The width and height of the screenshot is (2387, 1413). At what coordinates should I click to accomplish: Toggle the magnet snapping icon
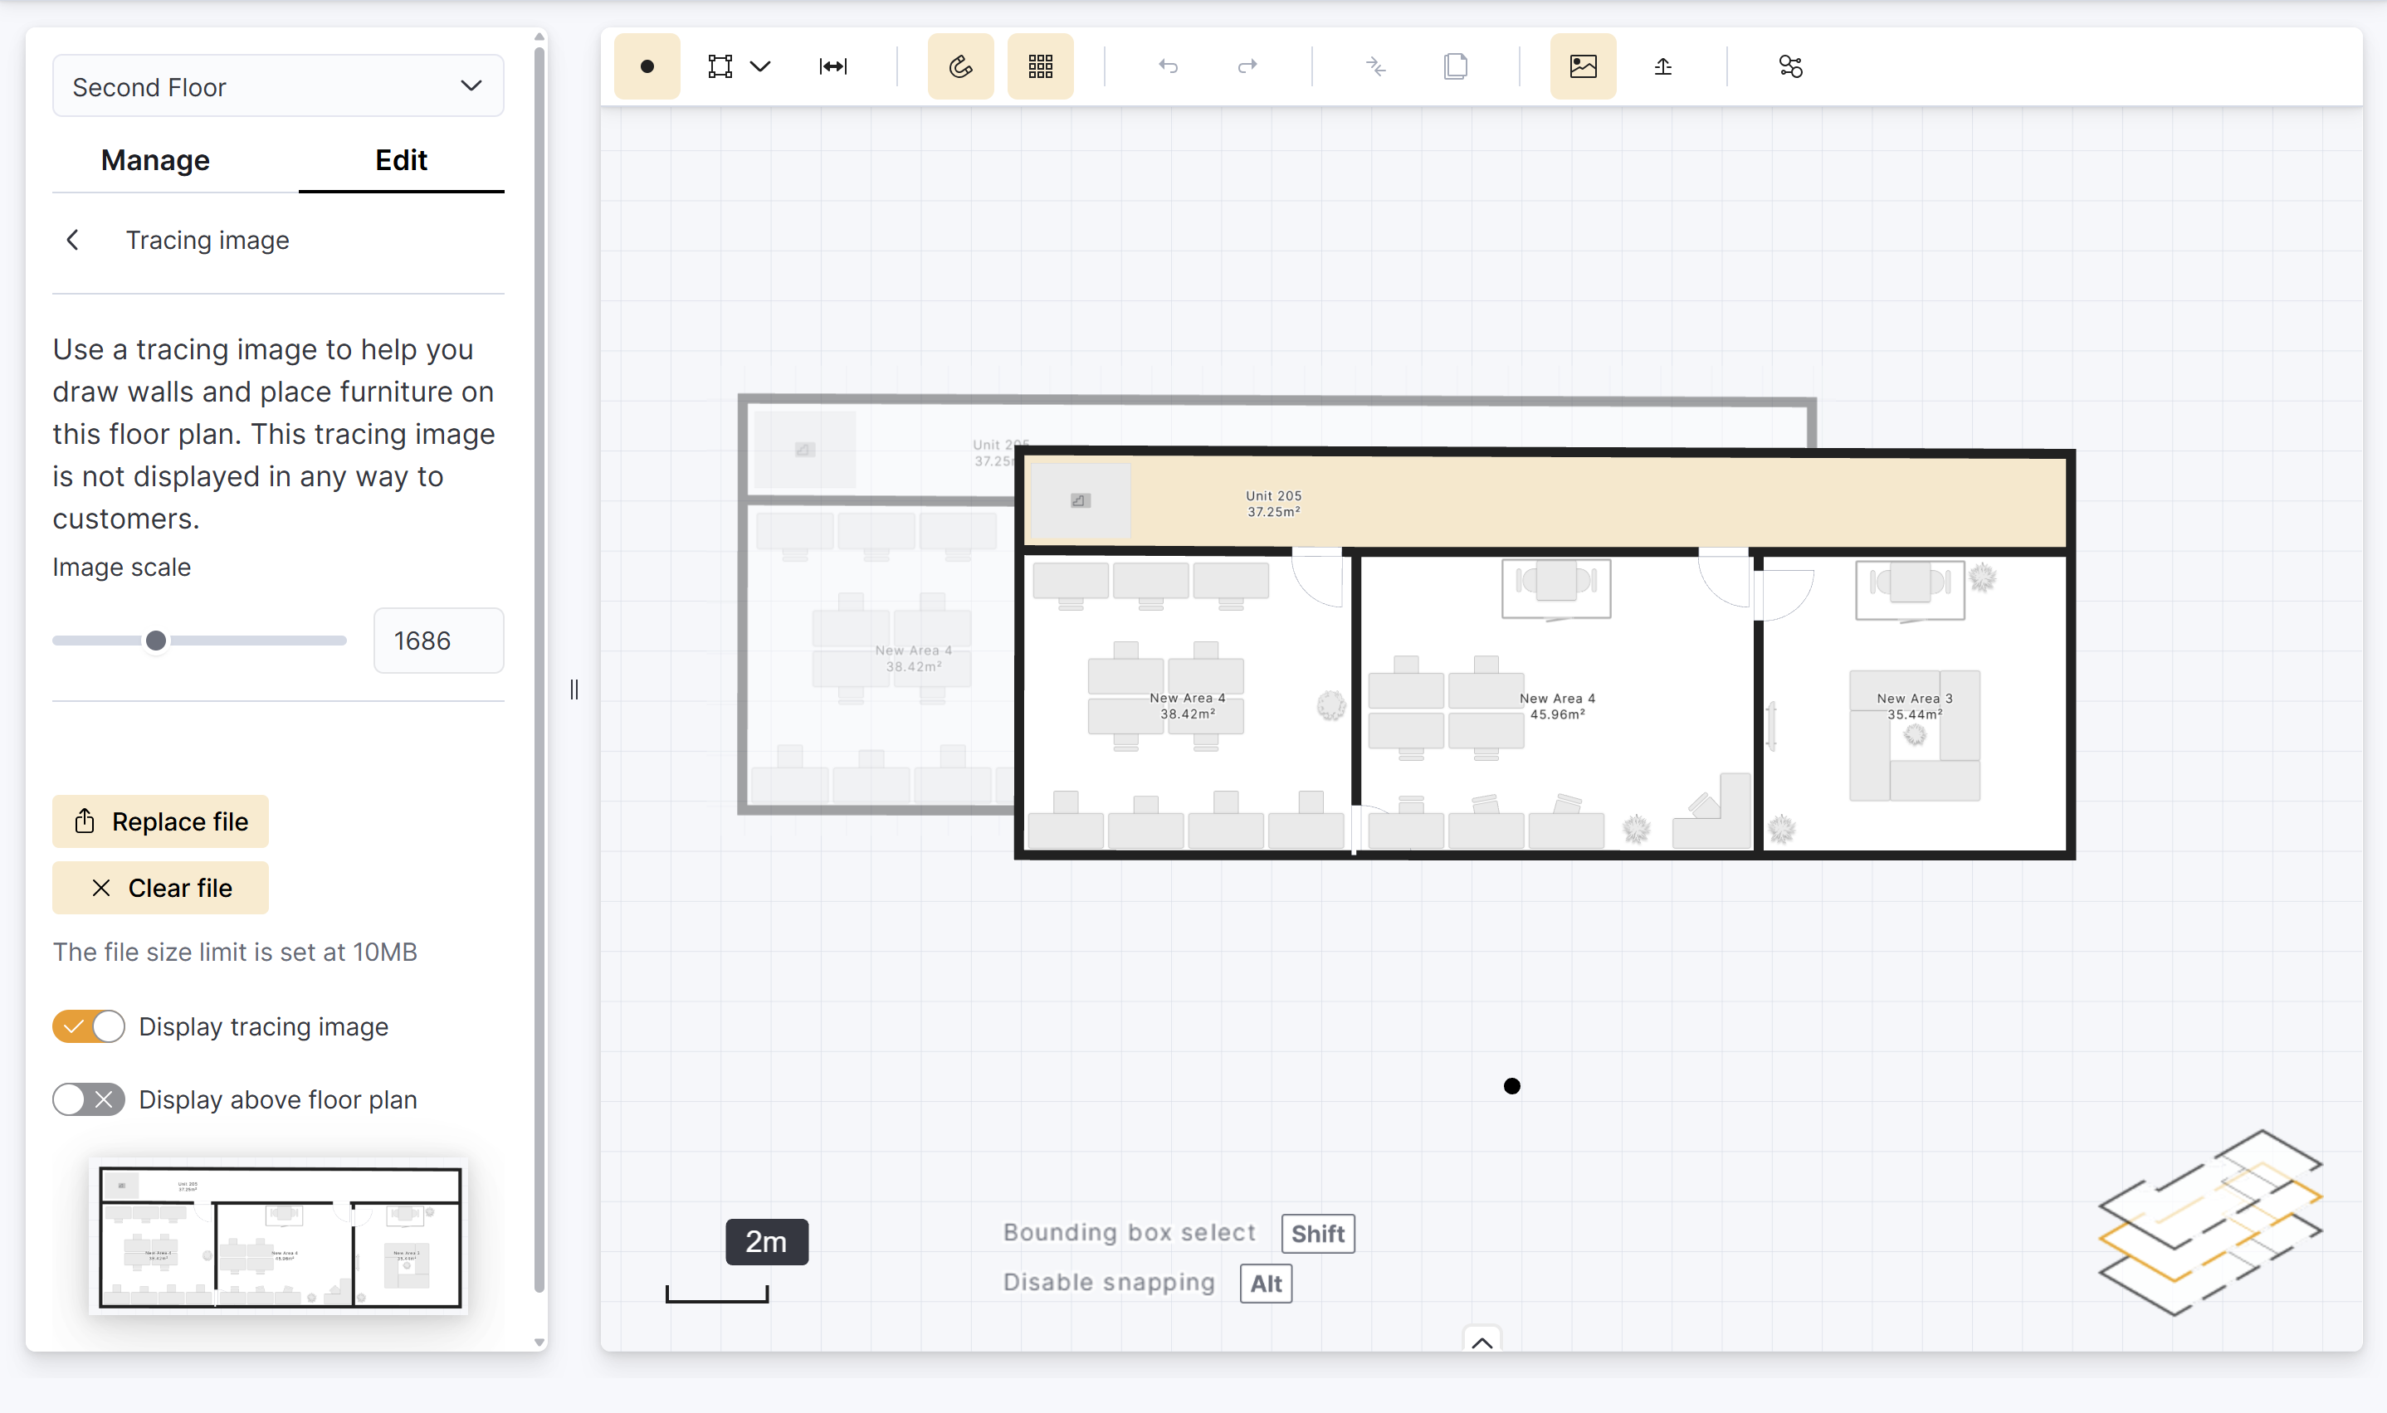click(961, 66)
